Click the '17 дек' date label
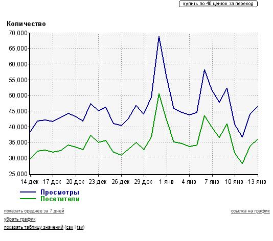Viewport: 273px width, 241px height. pos(52,182)
